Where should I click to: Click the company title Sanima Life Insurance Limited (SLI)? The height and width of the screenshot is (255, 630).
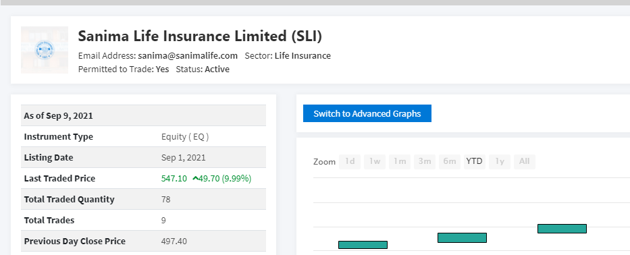(200, 36)
